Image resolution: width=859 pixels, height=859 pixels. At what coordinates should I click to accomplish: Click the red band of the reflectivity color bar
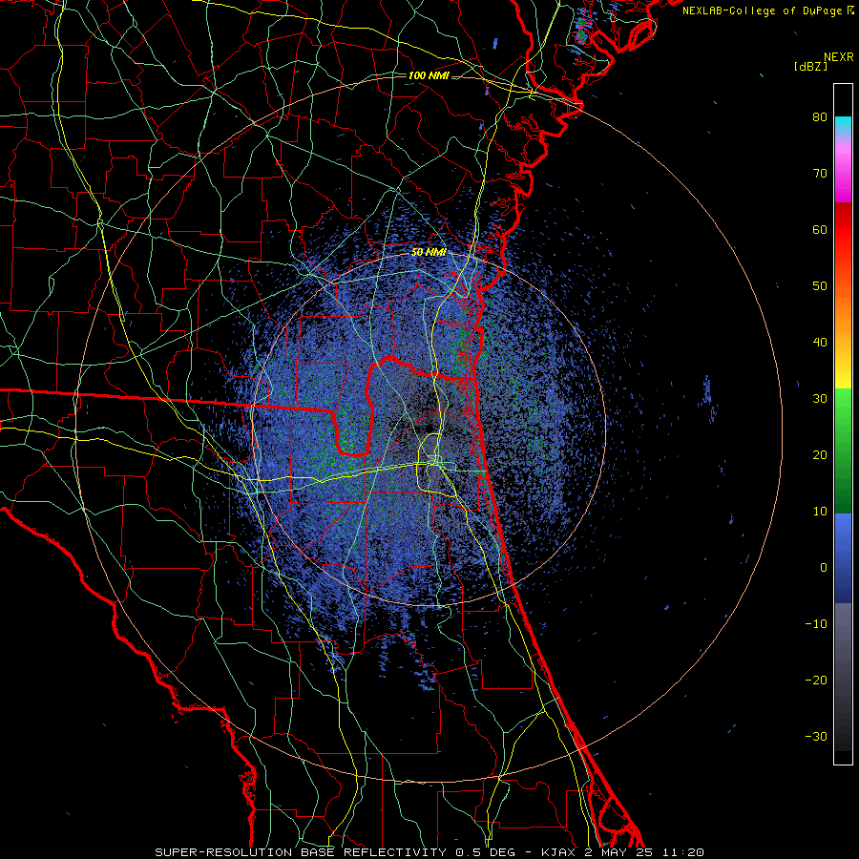(843, 230)
